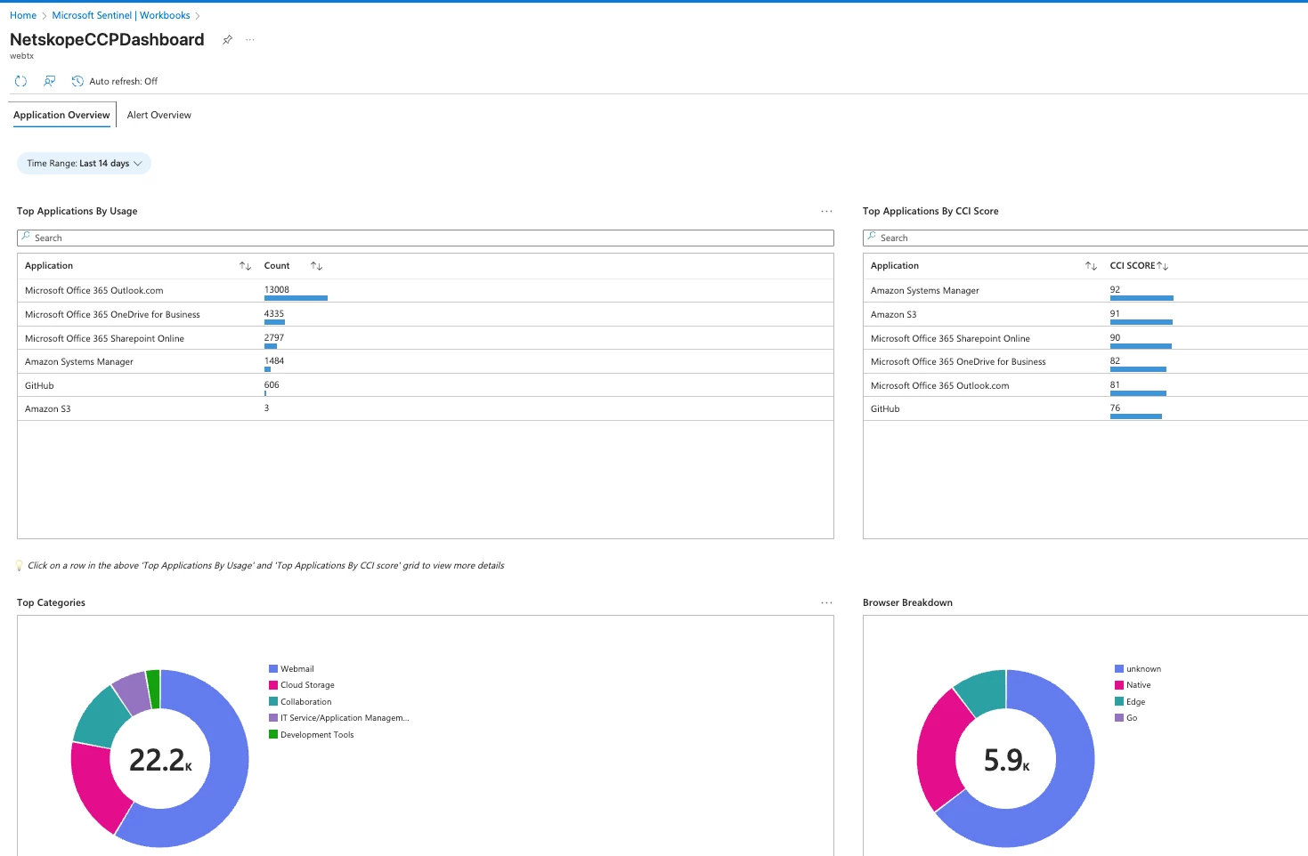1308x856 pixels.
Task: Focus the Top Applications By CCI Score search field
Action: (1085, 238)
